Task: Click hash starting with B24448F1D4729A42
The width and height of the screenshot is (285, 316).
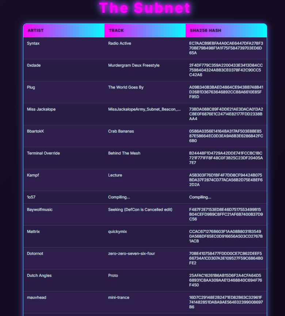Action: [226, 158]
